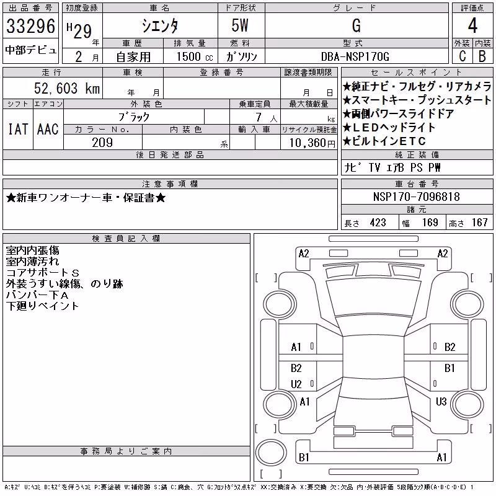Click the vehicle history value 自家用
This screenshot has width=496, height=496.
click(x=133, y=57)
